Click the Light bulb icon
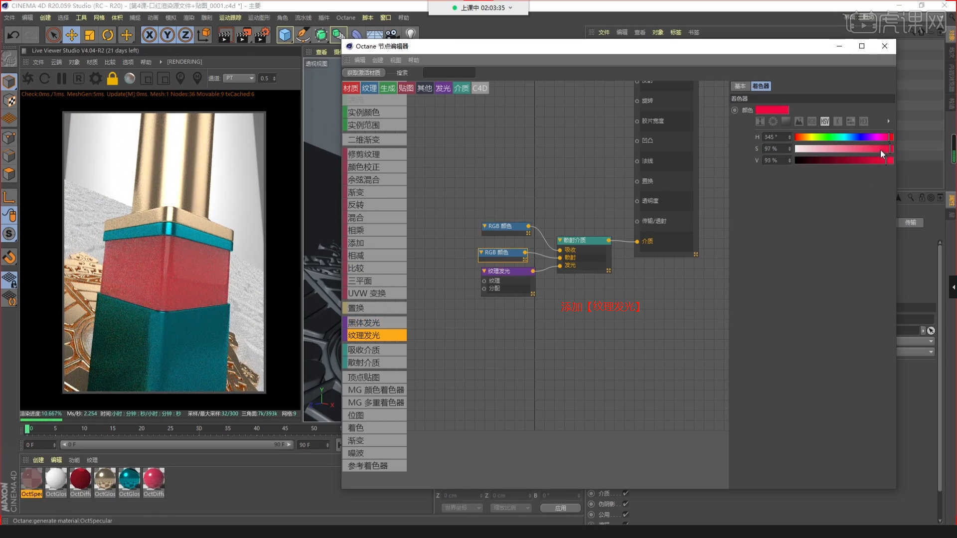Viewport: 957px width, 538px height. 410,35
